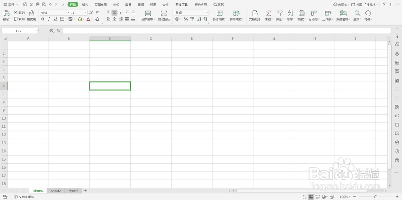Click the Distributed alignment icon

[x=133, y=19]
